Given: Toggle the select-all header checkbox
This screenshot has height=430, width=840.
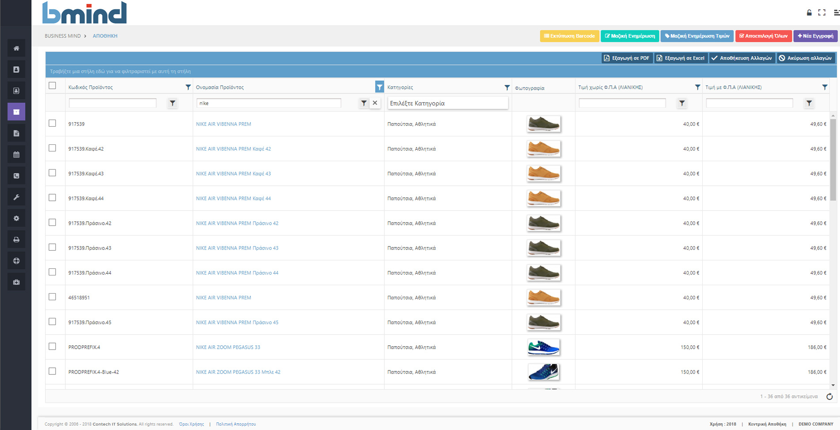Looking at the screenshot, I should coord(53,86).
